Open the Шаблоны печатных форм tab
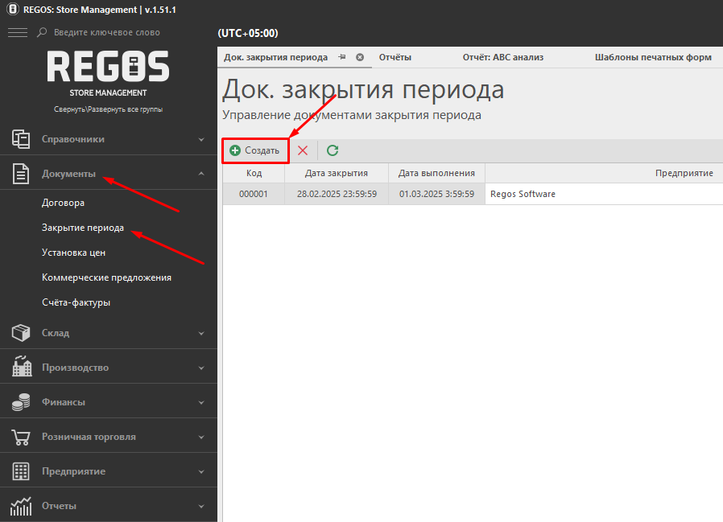This screenshot has height=522, width=723. click(652, 57)
